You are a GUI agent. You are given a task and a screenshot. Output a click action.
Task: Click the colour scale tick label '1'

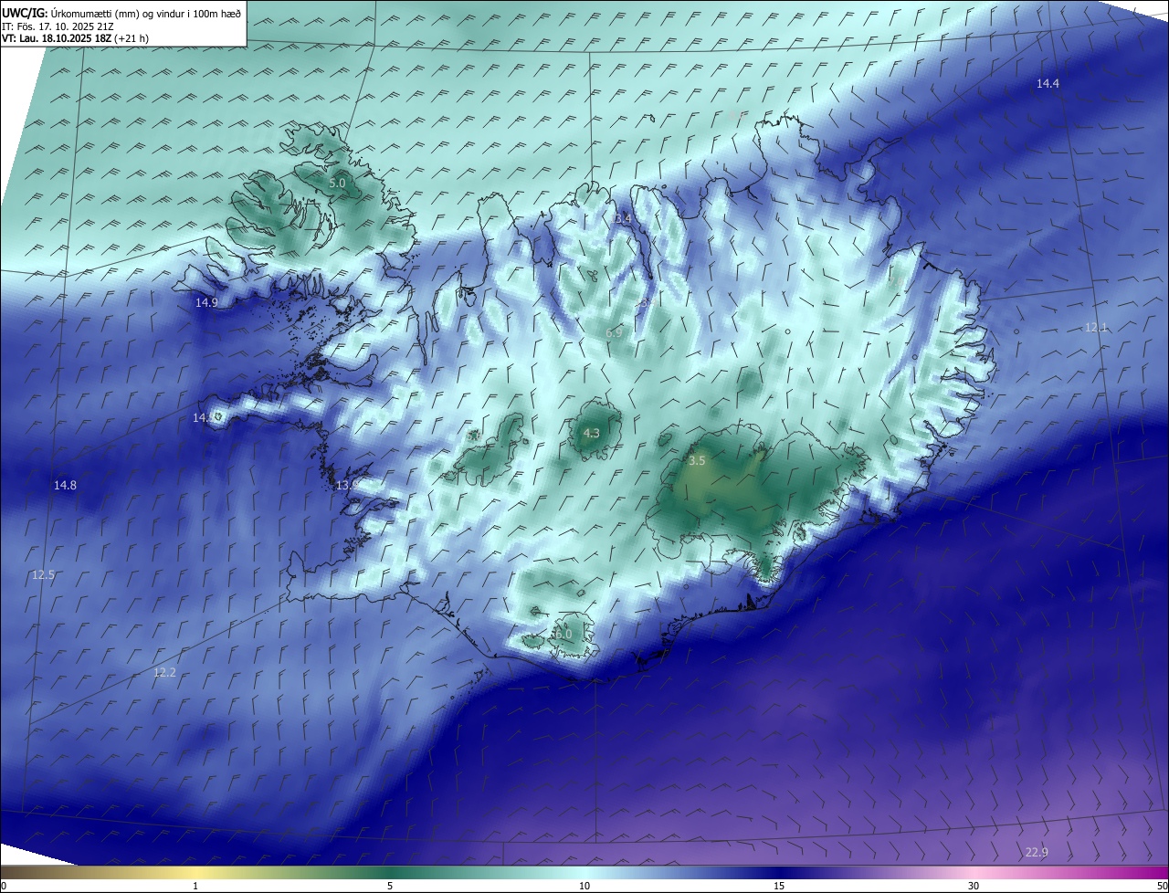click(x=195, y=887)
